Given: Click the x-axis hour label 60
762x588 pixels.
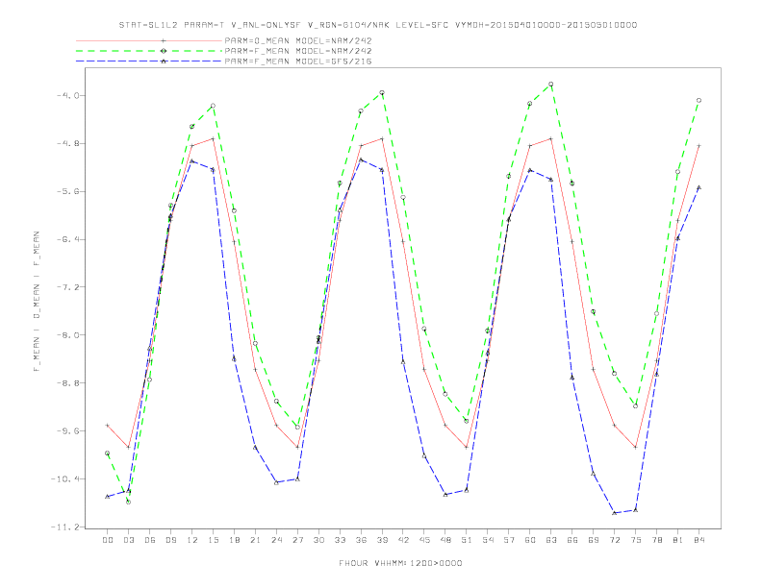Looking at the screenshot, I should tap(530, 540).
